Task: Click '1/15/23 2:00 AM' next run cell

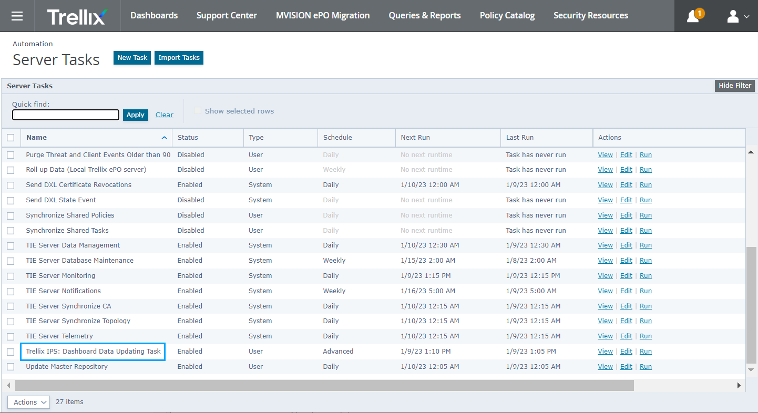Action: pos(428,261)
